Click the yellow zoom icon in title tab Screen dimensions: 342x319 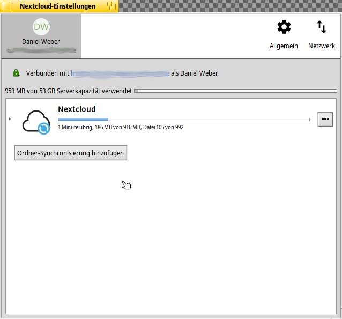point(111,6)
